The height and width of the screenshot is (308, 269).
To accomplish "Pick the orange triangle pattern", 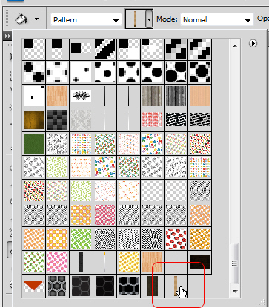I will pyautogui.click(x=33, y=286).
